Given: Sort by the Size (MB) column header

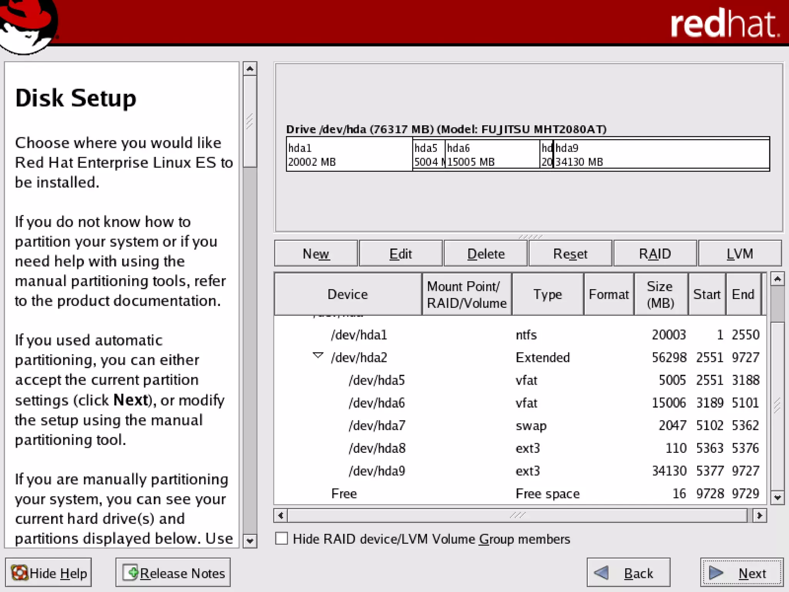Looking at the screenshot, I should point(660,294).
